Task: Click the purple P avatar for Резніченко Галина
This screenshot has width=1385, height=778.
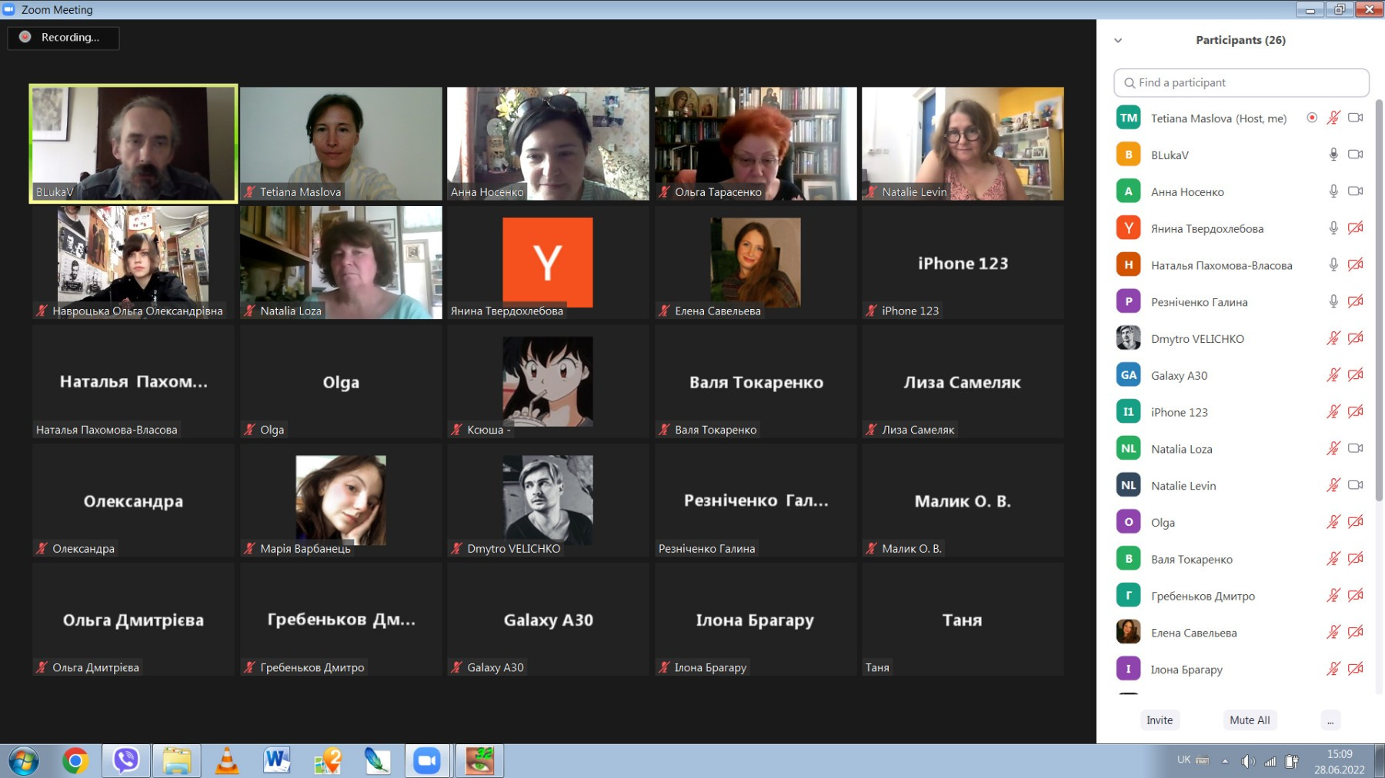Action: 1129,301
